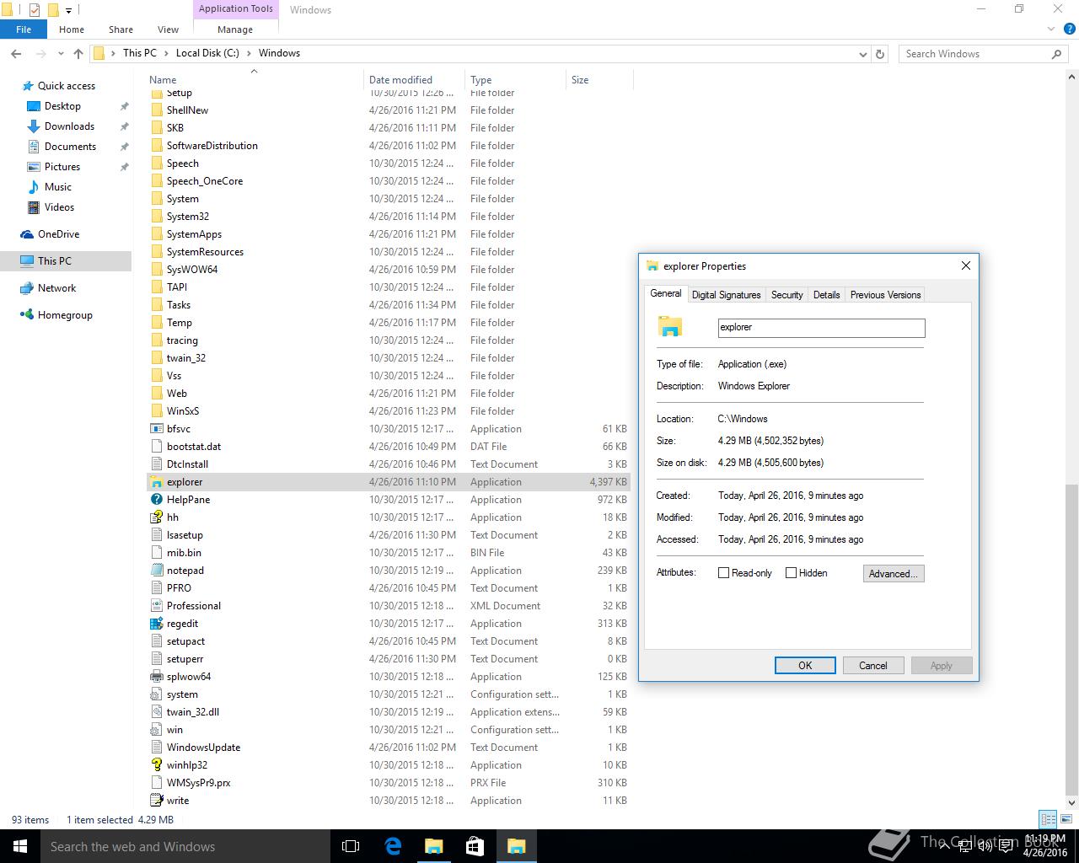Click the regedit application icon
Image resolution: width=1079 pixels, height=863 pixels.
156,624
